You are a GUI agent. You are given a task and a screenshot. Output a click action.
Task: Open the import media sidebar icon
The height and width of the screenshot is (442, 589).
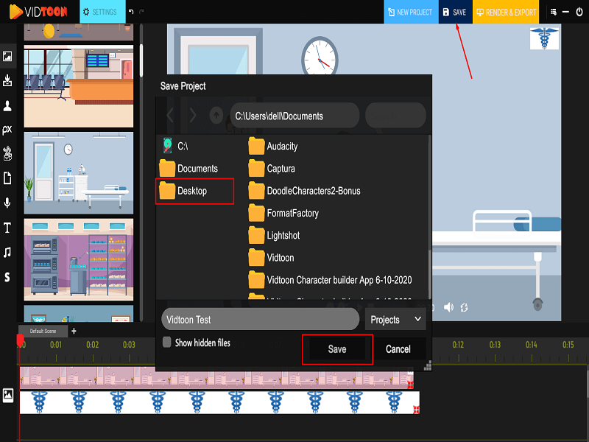7,80
